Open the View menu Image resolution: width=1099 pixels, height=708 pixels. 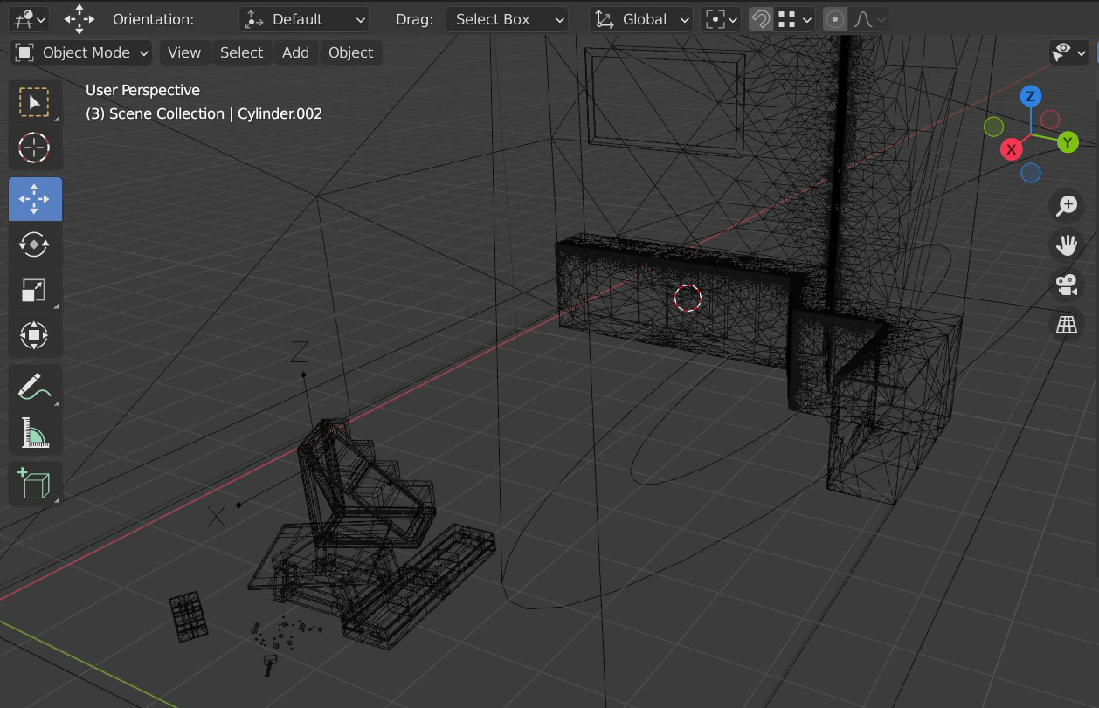pyautogui.click(x=183, y=52)
